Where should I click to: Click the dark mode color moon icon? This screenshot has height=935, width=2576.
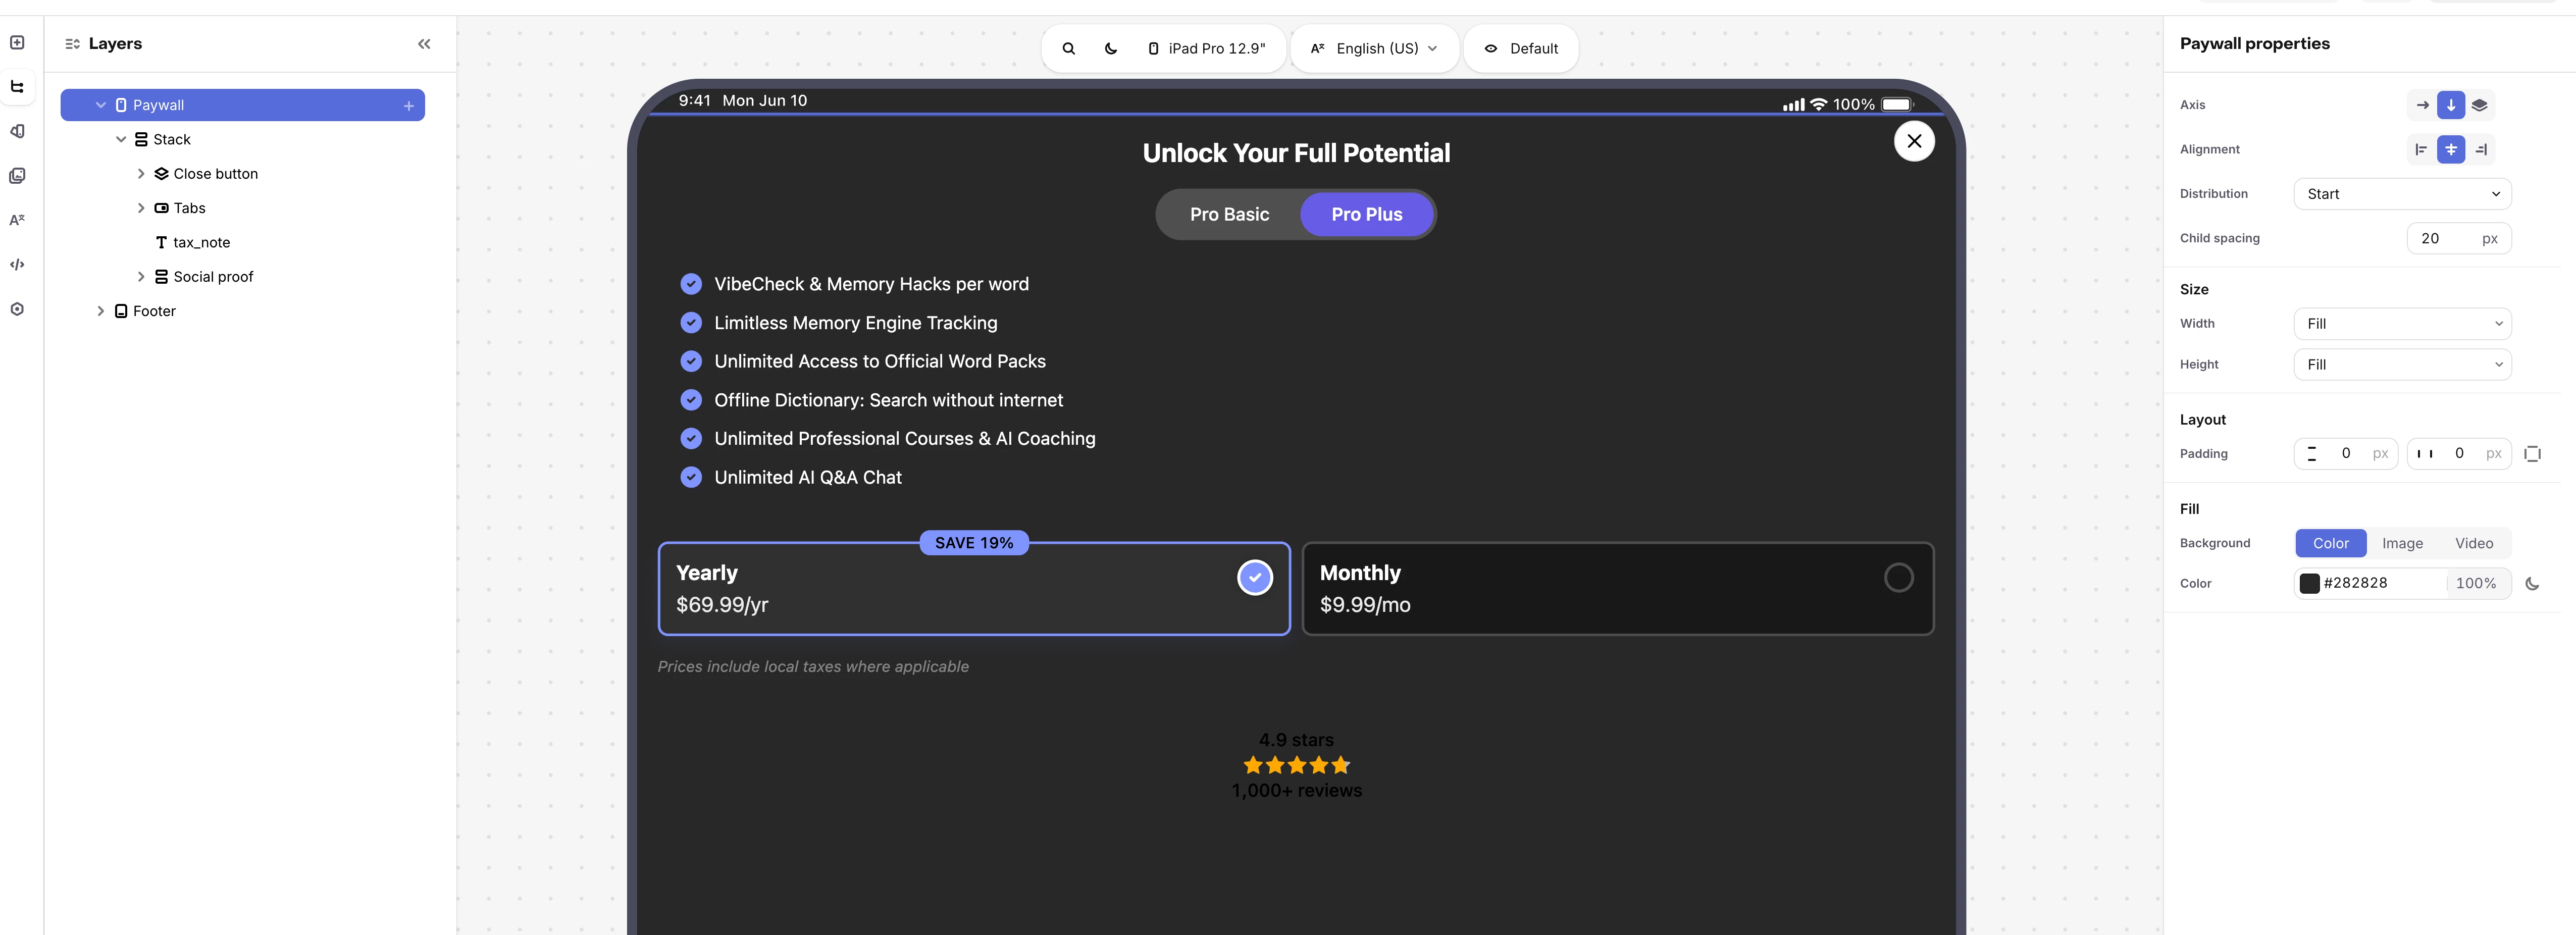click(x=2532, y=584)
